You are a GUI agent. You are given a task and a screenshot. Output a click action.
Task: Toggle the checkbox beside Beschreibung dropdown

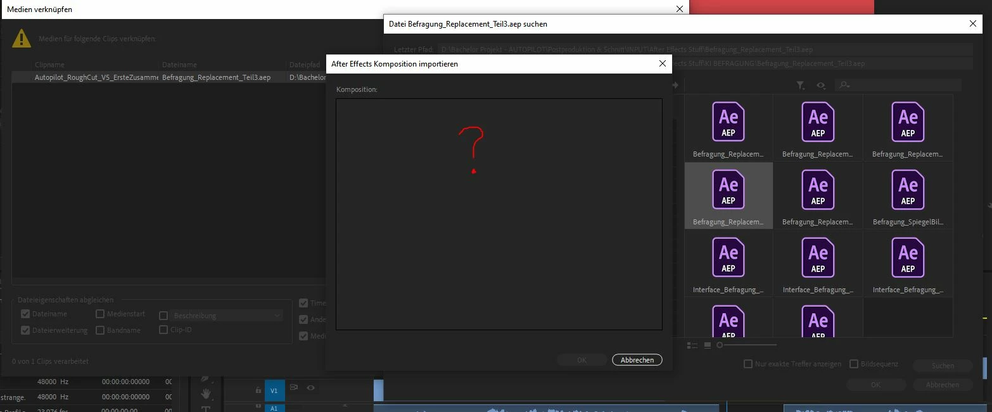tap(163, 316)
